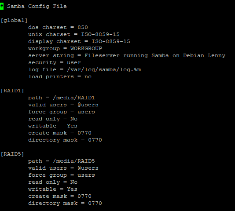The image size is (235, 211).
Task: Click the valid users @users under RAID5
Action: [88, 168]
